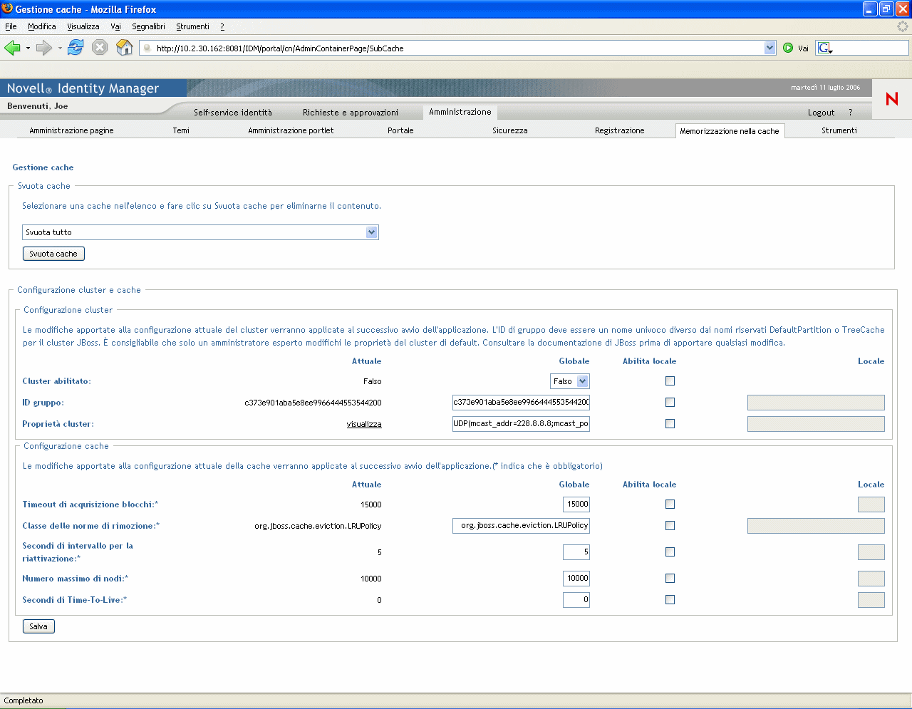
Task: Open the Segnalibri menu
Action: pyautogui.click(x=148, y=26)
